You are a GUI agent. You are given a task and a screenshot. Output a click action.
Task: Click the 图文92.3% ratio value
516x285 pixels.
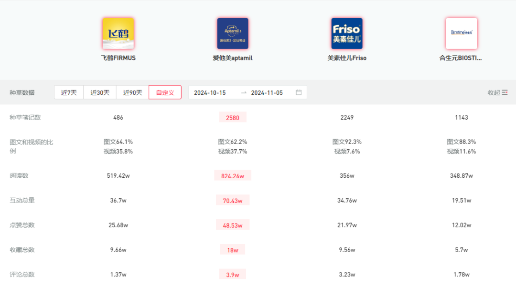(347, 142)
